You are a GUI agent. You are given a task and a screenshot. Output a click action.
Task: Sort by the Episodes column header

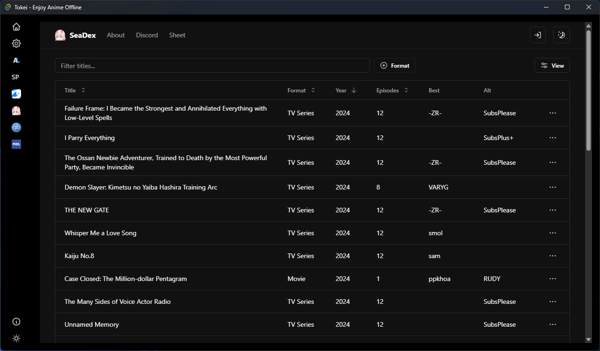(392, 91)
